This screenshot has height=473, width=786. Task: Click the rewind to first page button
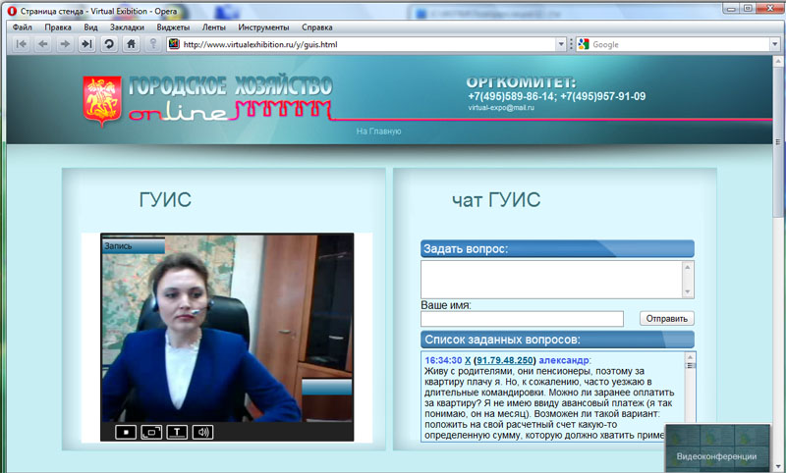22,44
